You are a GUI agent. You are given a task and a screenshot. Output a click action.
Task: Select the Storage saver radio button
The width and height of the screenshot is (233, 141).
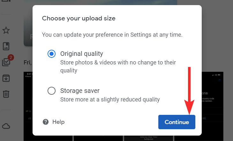click(x=51, y=91)
